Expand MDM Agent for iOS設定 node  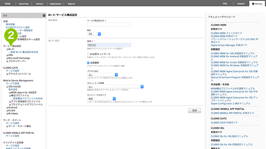coord(10,93)
